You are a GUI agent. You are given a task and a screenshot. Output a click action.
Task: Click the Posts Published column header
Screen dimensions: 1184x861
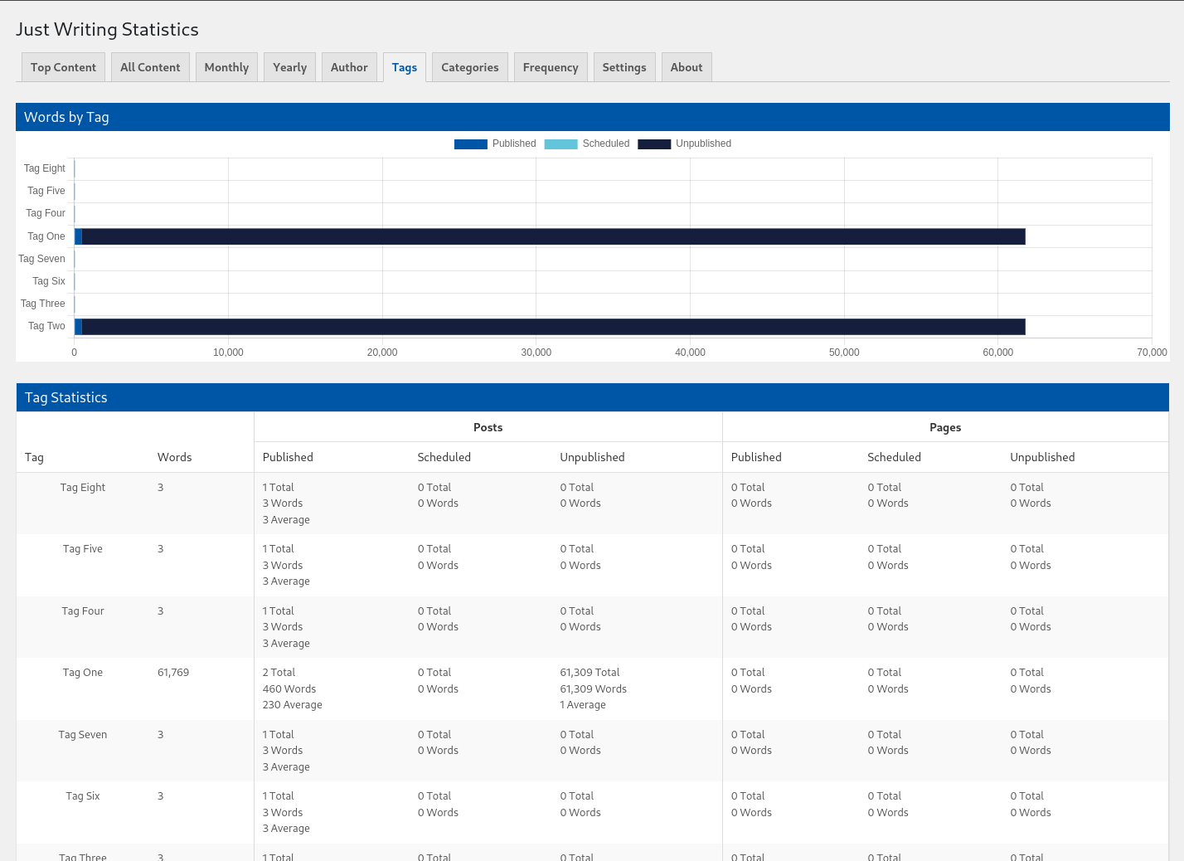click(x=288, y=457)
